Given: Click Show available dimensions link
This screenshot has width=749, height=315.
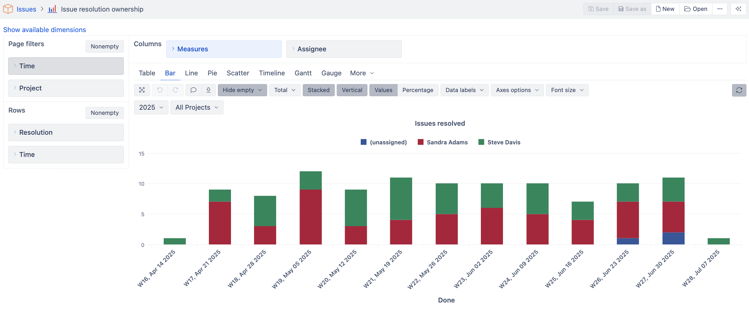Looking at the screenshot, I should (x=45, y=30).
